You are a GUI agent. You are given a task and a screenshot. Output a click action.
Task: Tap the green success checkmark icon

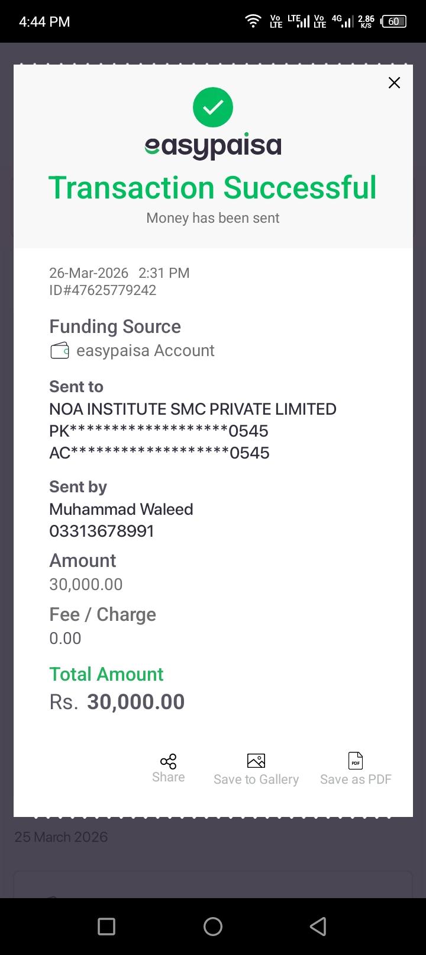click(213, 107)
